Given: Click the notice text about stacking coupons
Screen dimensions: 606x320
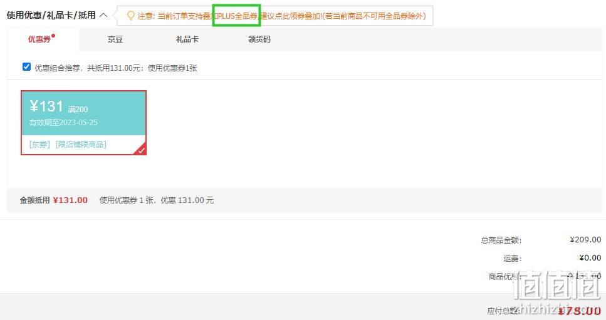Looking at the screenshot, I should point(281,16).
